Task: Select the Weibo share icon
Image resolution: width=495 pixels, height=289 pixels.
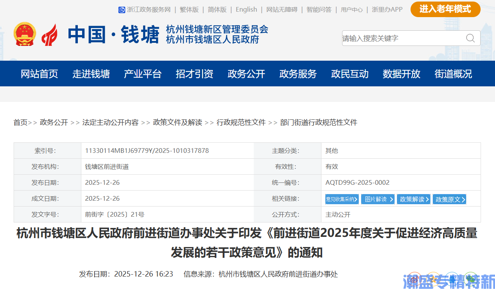Action: coord(415,278)
